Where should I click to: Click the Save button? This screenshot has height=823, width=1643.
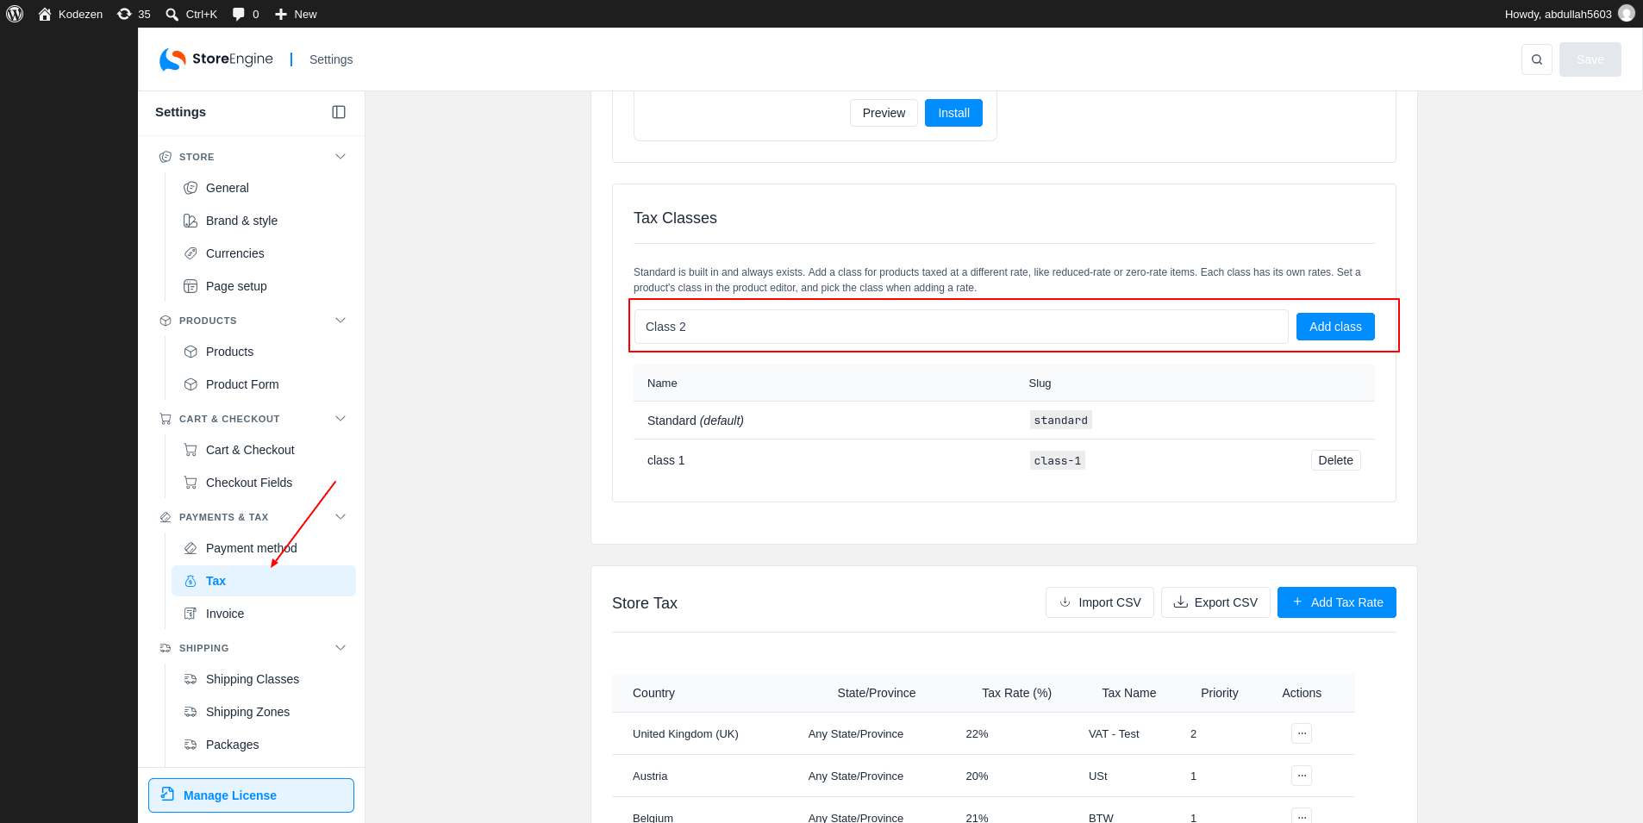pyautogui.click(x=1590, y=59)
